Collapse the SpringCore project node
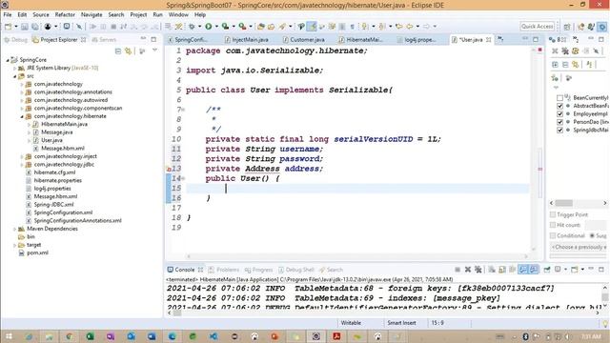 [x=8, y=60]
